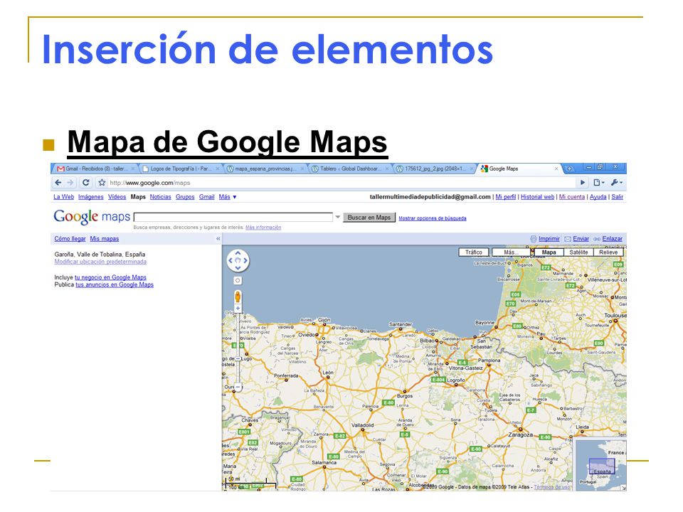Image resolution: width=683 pixels, height=512 pixels.
Task: Open a new tab with the plus button
Action: 569,169
